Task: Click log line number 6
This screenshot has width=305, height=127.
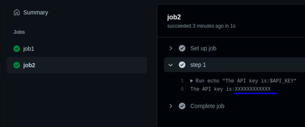Action: pos(182,89)
